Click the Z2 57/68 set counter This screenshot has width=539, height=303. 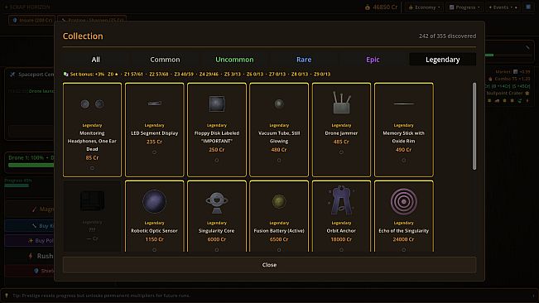(159, 75)
